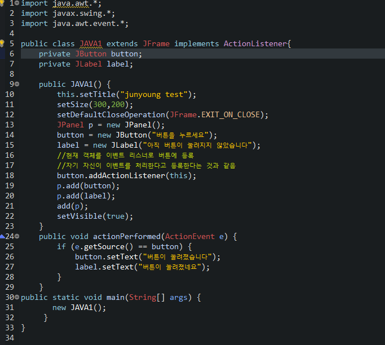Click 'this.setTitle' on line 10

click(x=86, y=95)
